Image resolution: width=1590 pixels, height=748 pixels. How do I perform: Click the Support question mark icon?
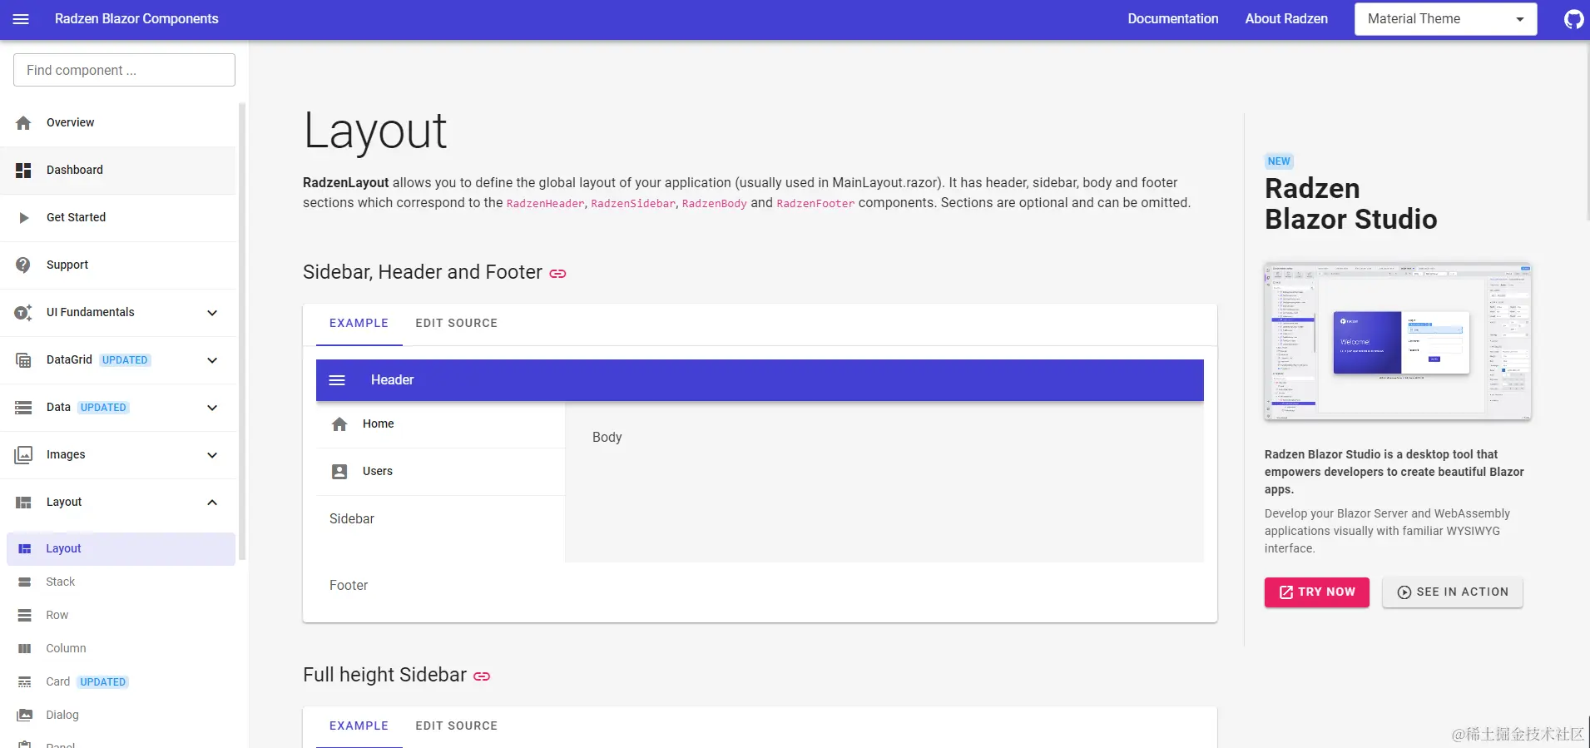23,265
